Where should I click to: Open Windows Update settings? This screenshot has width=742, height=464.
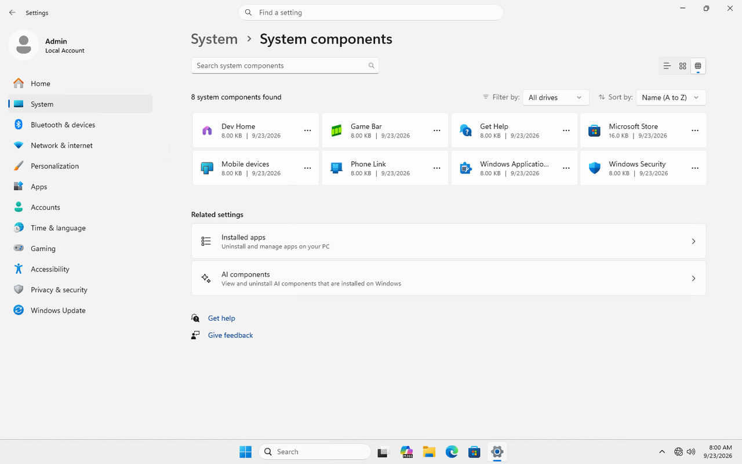[81, 310]
